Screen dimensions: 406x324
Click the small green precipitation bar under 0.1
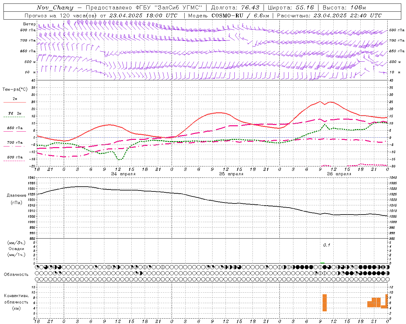click(x=323, y=263)
